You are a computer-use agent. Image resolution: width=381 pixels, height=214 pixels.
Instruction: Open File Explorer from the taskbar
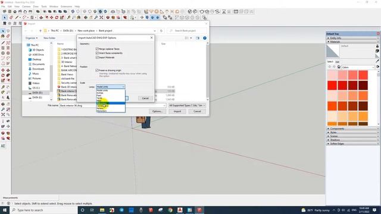tap(102, 210)
